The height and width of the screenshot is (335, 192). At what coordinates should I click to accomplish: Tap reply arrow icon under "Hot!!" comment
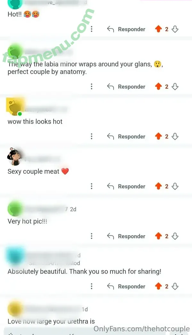point(110,29)
